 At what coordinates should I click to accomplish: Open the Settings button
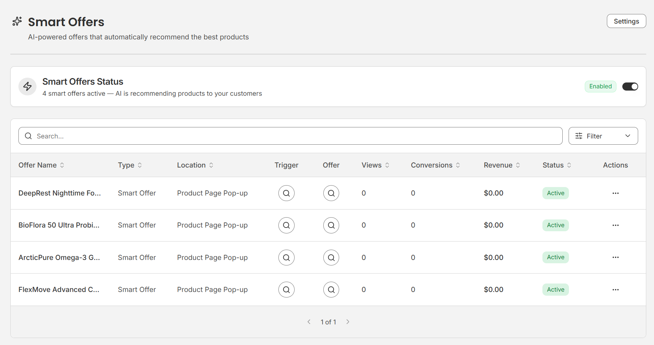coord(626,21)
